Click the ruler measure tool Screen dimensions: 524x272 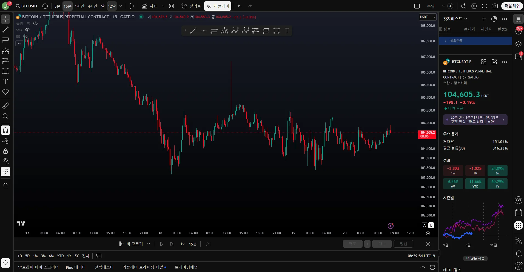[x=5, y=106]
